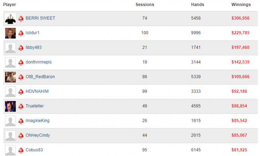Click OtB_RedBaron's avatar photo
Viewport: 260px width, 156px height.
[10, 77]
